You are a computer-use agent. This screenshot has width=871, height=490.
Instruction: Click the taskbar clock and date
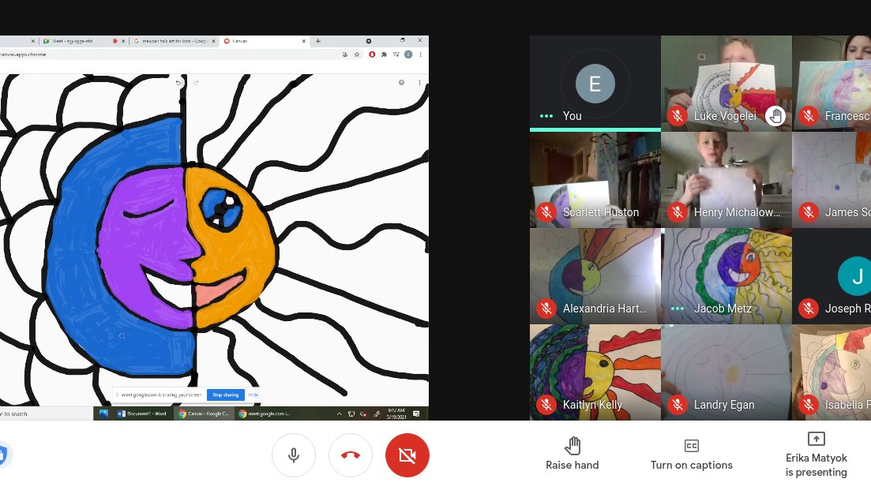pyautogui.click(x=396, y=413)
